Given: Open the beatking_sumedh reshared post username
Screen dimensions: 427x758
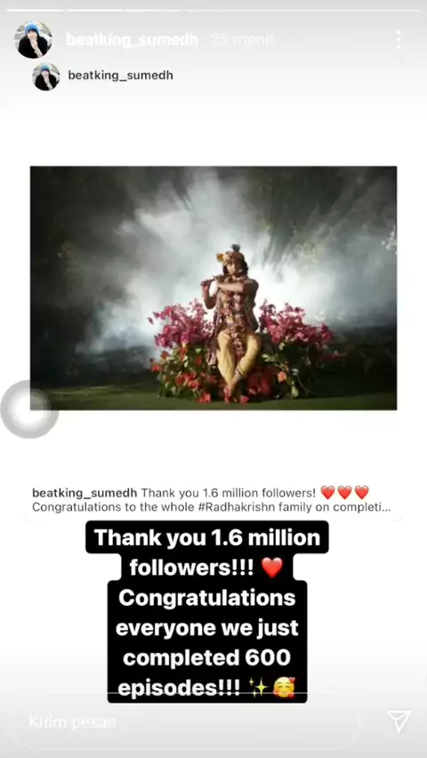Looking at the screenshot, I should (120, 76).
